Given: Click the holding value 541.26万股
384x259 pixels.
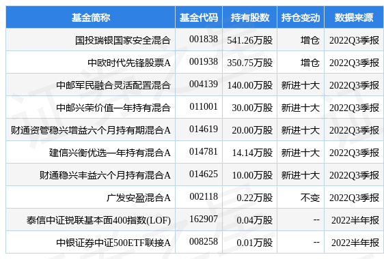Looking at the screenshot, I should click(x=250, y=40).
